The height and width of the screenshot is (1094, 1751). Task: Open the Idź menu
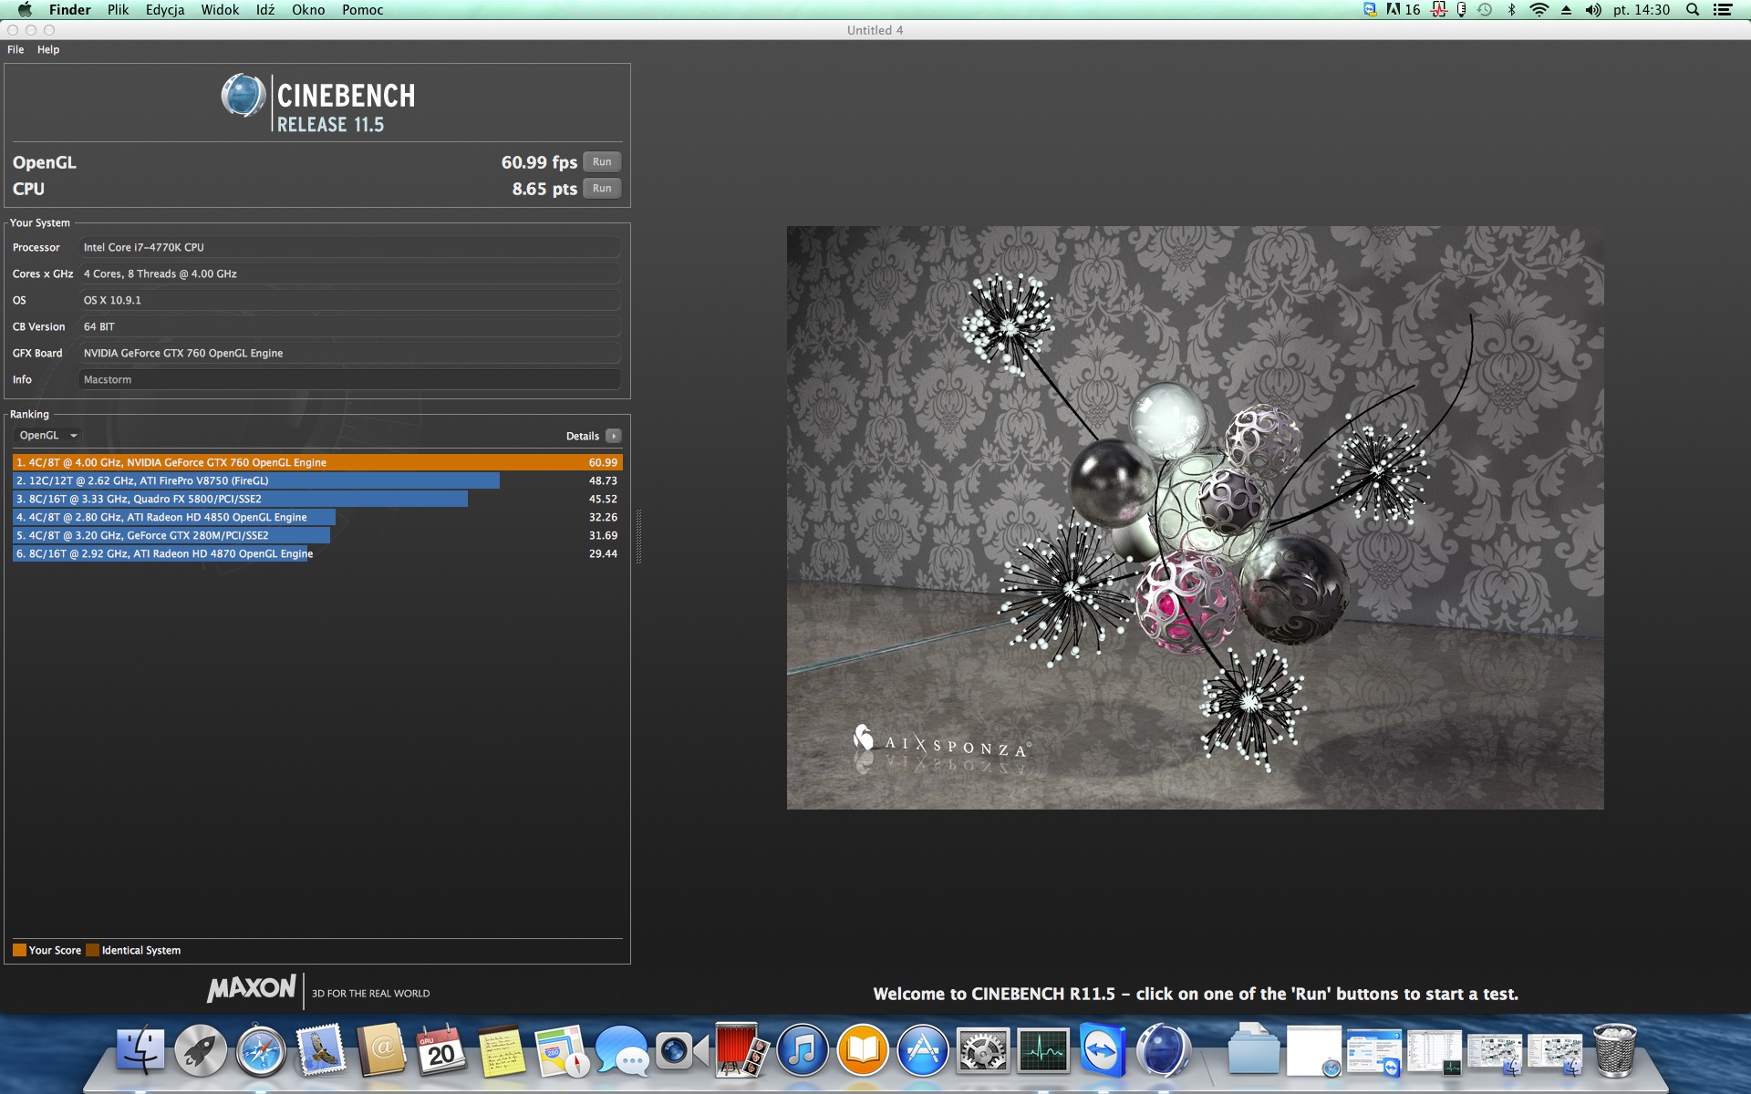point(265,10)
